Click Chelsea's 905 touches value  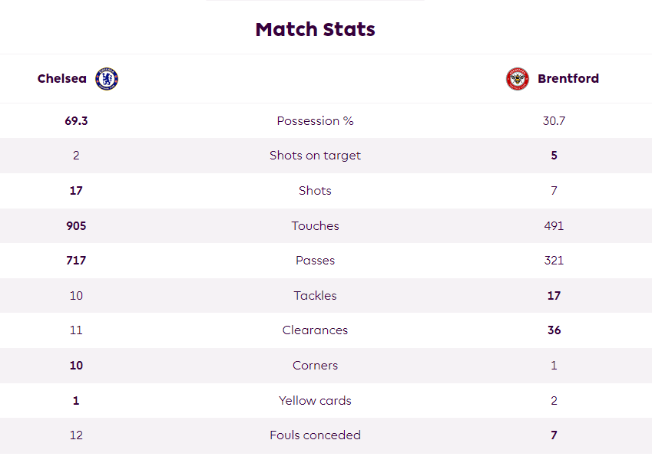pyautogui.click(x=76, y=225)
